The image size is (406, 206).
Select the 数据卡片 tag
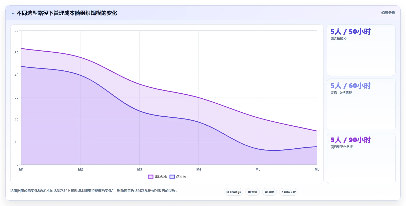tap(288, 192)
